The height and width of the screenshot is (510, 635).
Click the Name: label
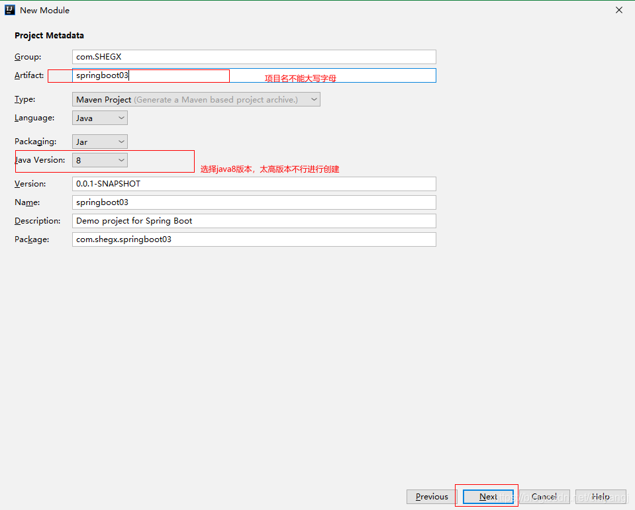coord(27,202)
